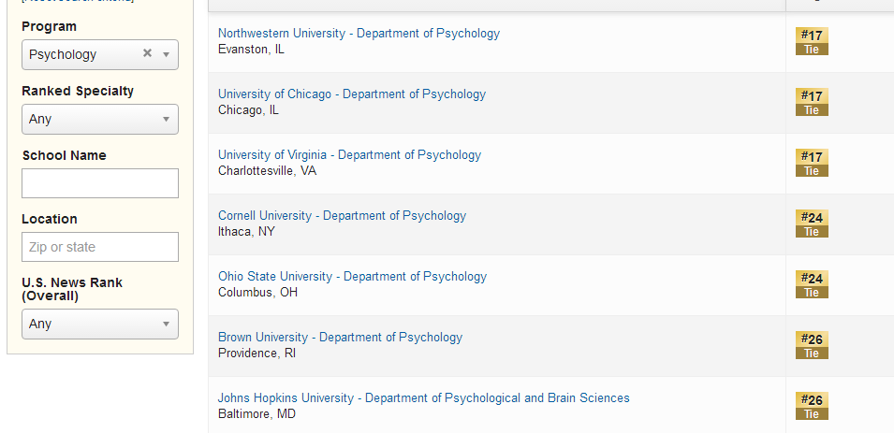Click into the School Name text field
Viewport: 894px width, 433px height.
pyautogui.click(x=100, y=183)
